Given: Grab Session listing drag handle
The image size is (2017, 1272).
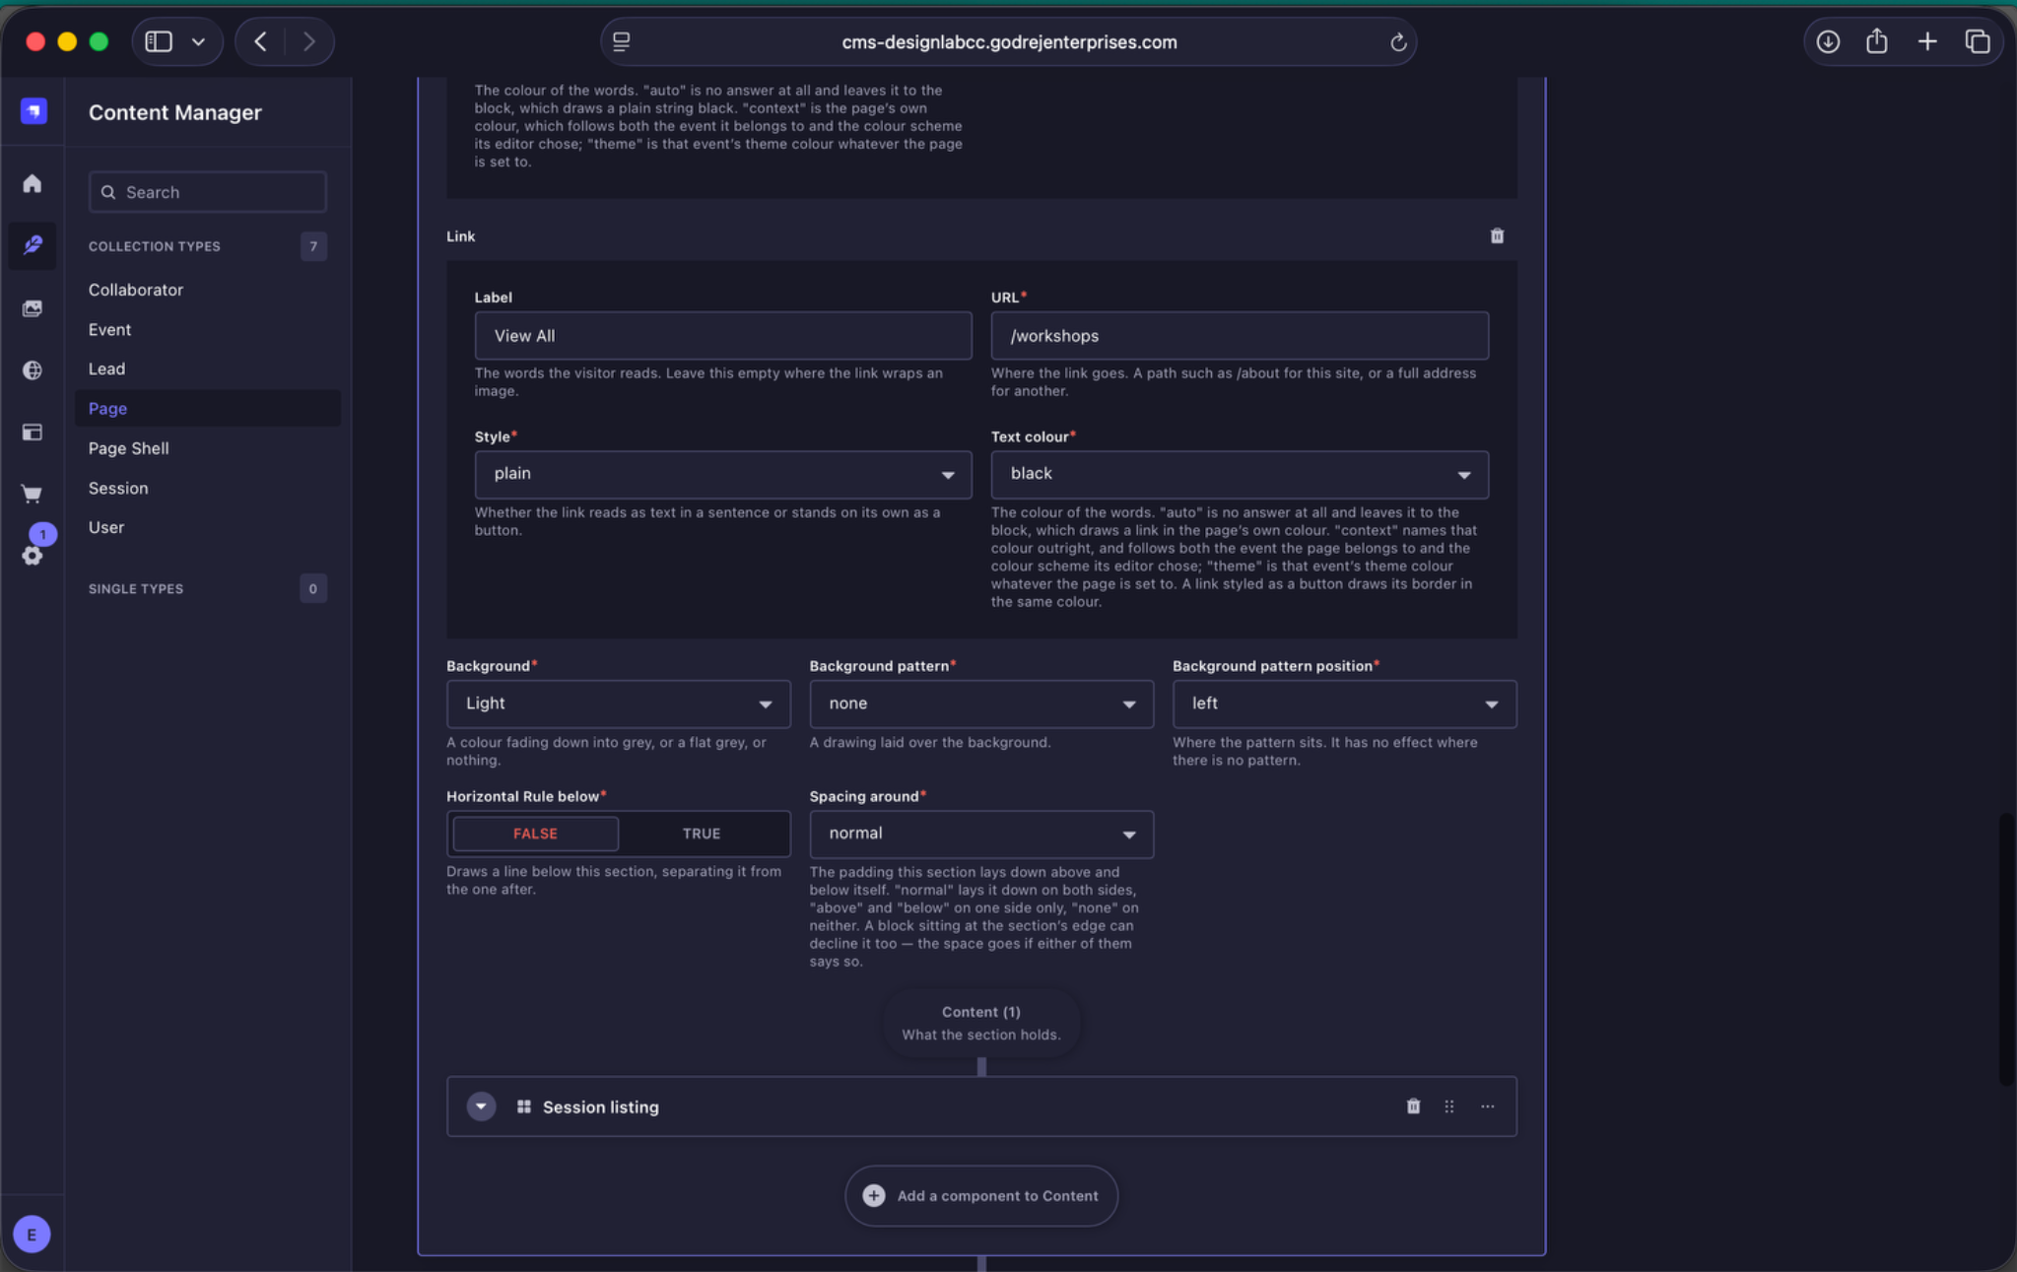Looking at the screenshot, I should tap(1449, 1105).
